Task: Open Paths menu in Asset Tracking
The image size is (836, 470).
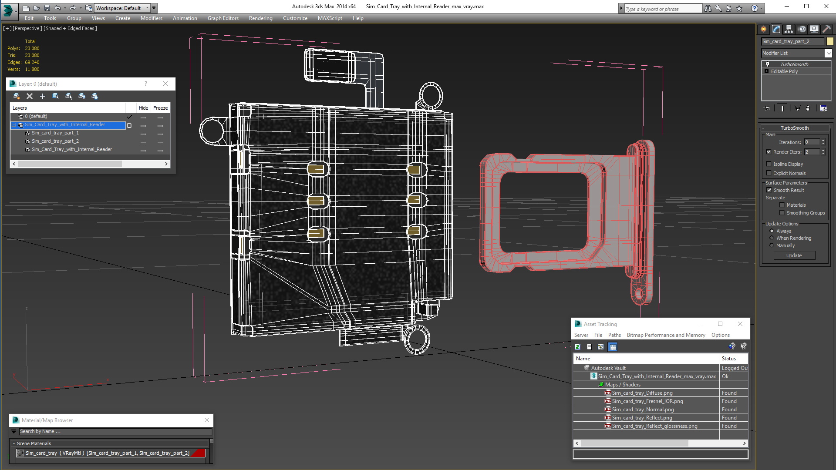Action: (x=614, y=335)
